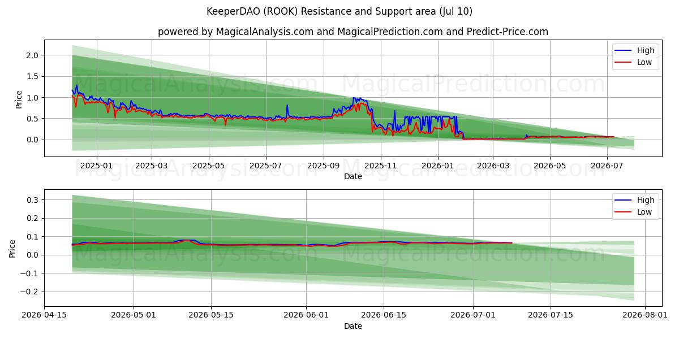Click the '2026-08-01' tick label on bottom chart

646,316
